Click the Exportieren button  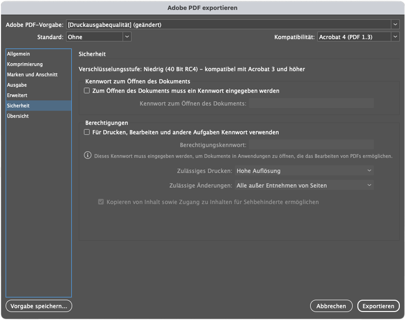pyautogui.click(x=379, y=306)
